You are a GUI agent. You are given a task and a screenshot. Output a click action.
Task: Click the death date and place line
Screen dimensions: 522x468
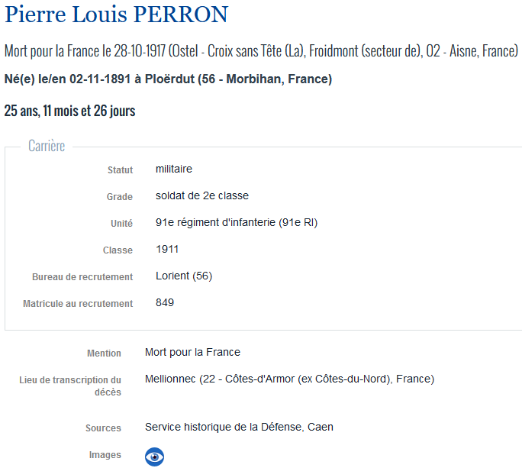coord(261,51)
